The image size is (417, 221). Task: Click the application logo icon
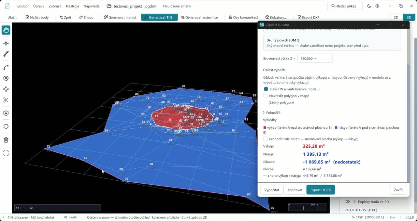7,6
